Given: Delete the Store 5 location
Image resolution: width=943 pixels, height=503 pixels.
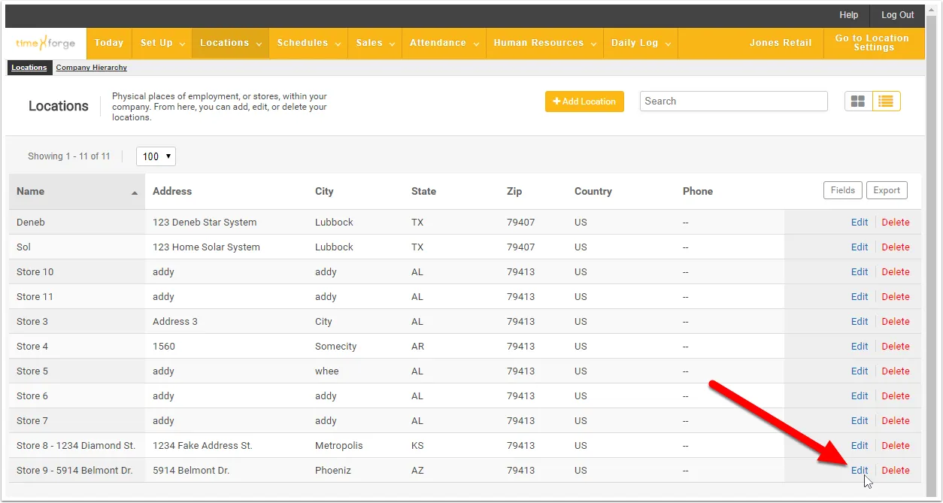Looking at the screenshot, I should [896, 371].
